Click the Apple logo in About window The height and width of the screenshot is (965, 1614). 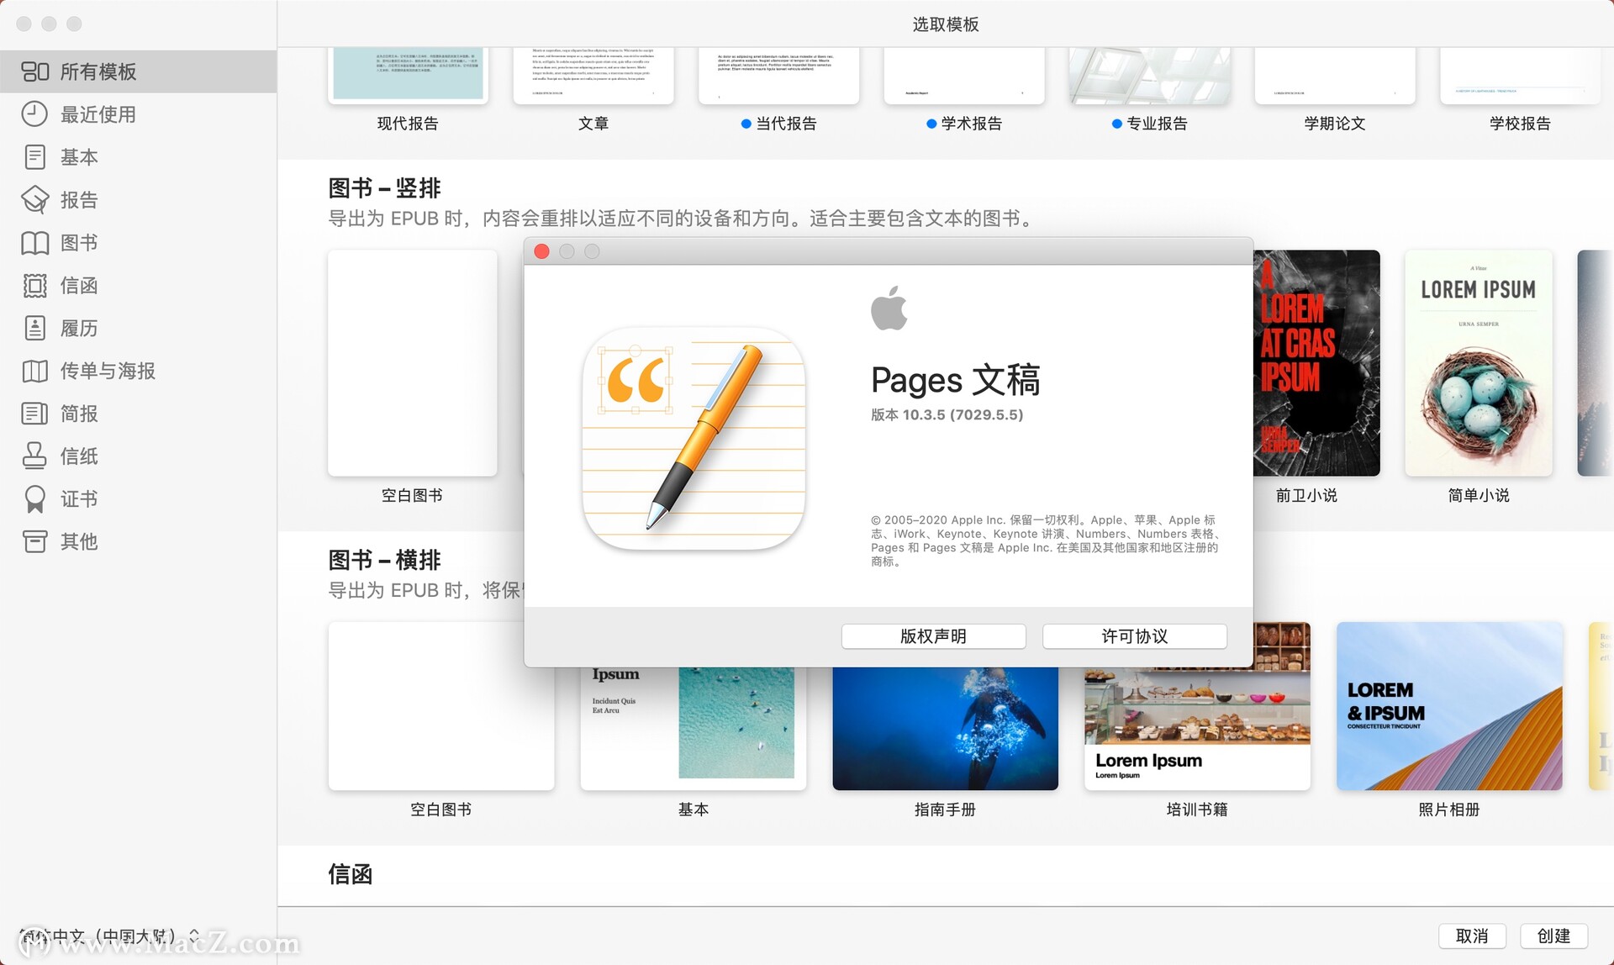889,308
